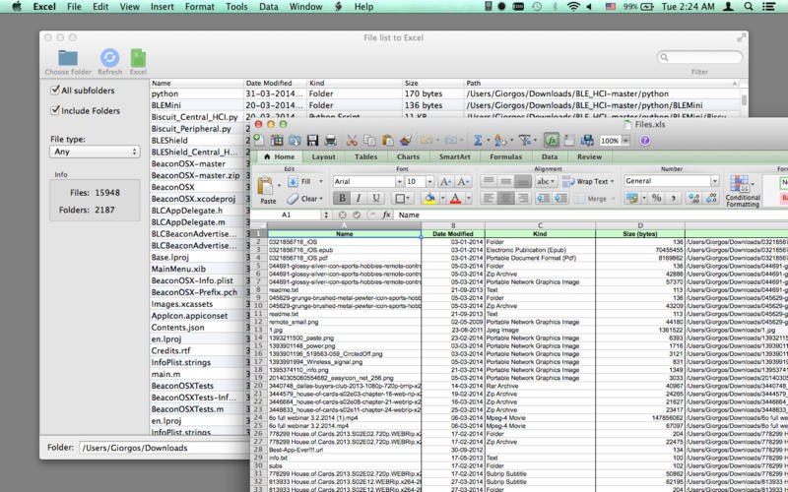The image size is (788, 492).
Task: Click the red font color swatch button
Action: pyautogui.click(x=455, y=199)
